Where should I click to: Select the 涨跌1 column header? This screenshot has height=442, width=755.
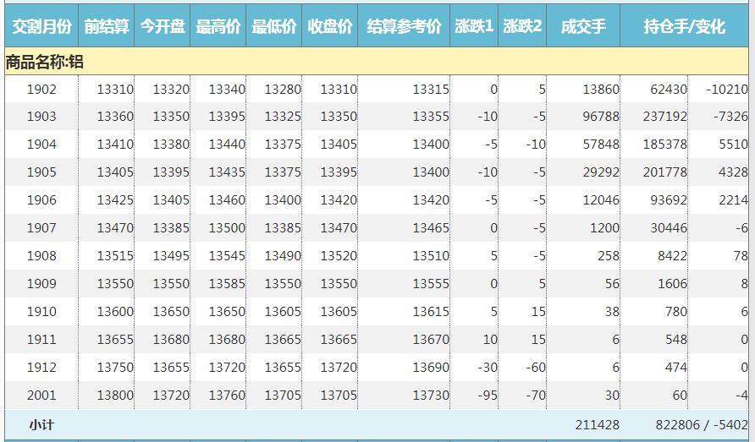point(474,26)
